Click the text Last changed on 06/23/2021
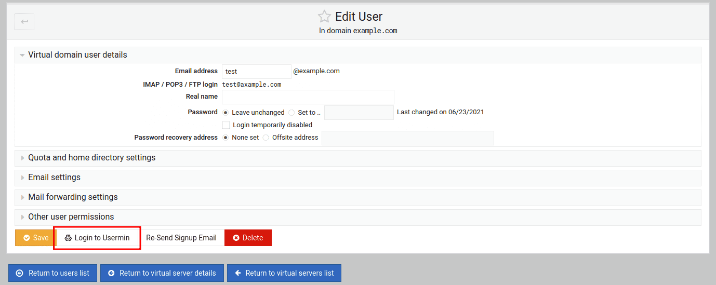The width and height of the screenshot is (716, 285). click(441, 112)
